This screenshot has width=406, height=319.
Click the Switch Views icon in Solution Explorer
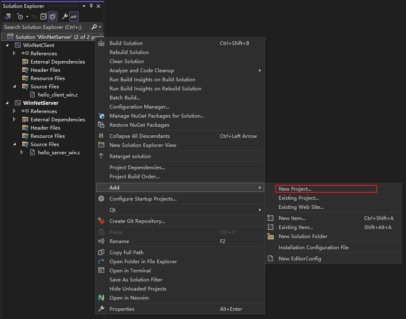(x=7, y=17)
